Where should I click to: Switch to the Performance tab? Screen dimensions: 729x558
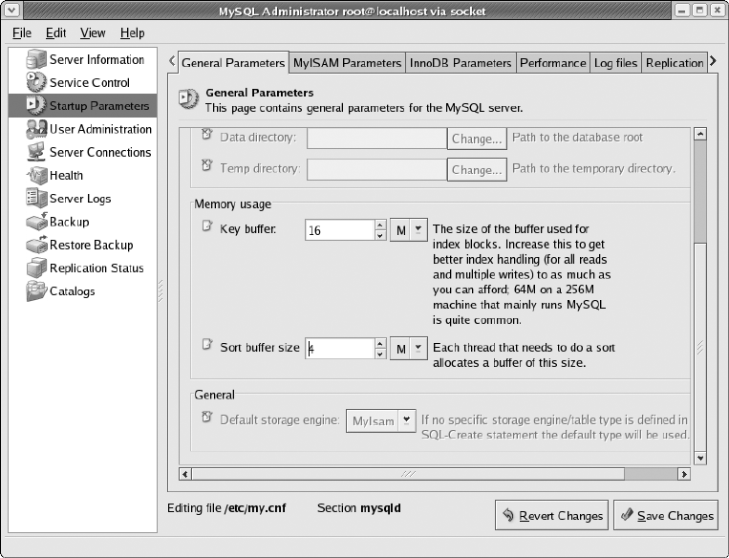pos(553,63)
